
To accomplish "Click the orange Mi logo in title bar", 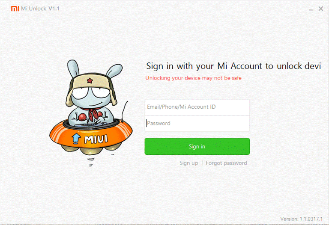I will [15, 9].
